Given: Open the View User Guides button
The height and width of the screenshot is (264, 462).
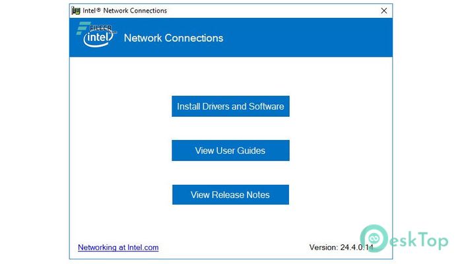Looking at the screenshot, I should pyautogui.click(x=230, y=150).
